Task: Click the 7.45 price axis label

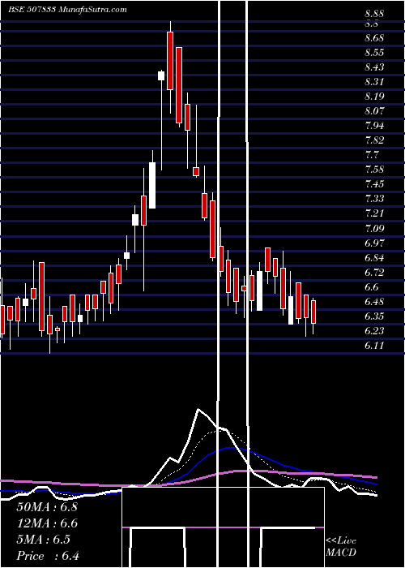Action: [x=374, y=184]
